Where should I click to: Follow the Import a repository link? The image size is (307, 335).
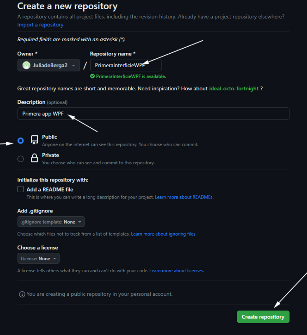pyautogui.click(x=40, y=25)
